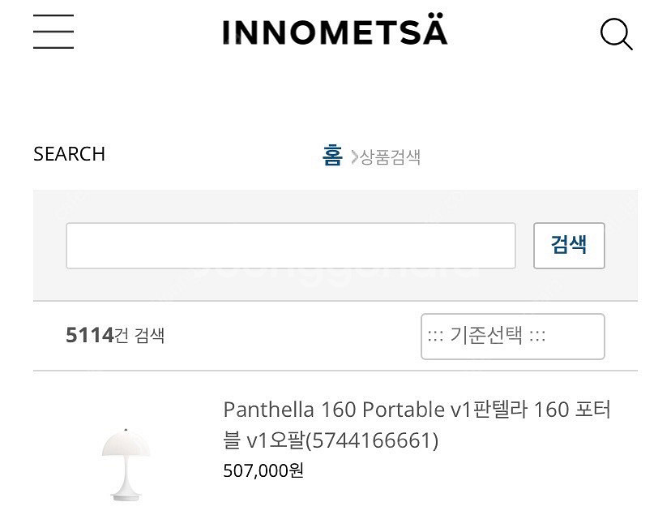Select the 상품검색 breadcrumb
Screen dimensions: 671x528
(391, 157)
